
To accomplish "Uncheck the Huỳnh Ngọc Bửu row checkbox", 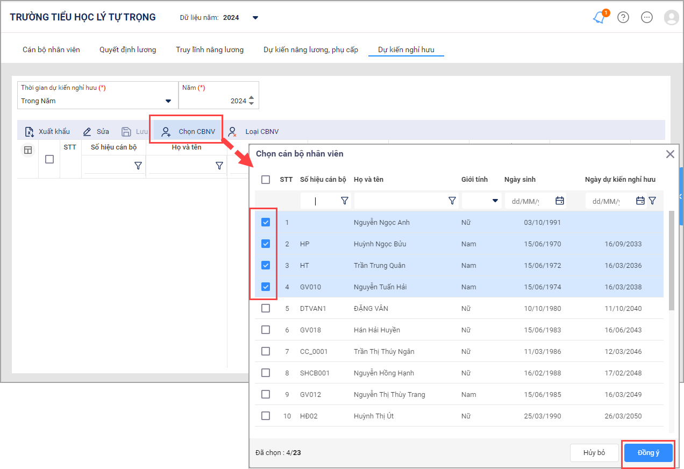I will (266, 244).
